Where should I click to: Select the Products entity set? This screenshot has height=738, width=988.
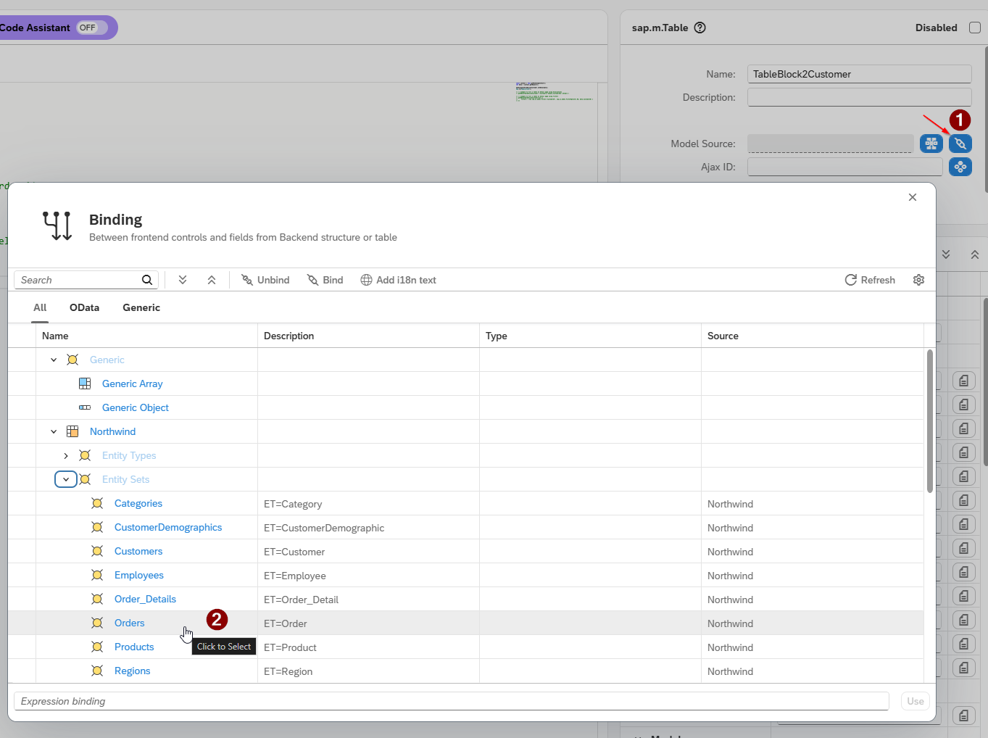(134, 647)
